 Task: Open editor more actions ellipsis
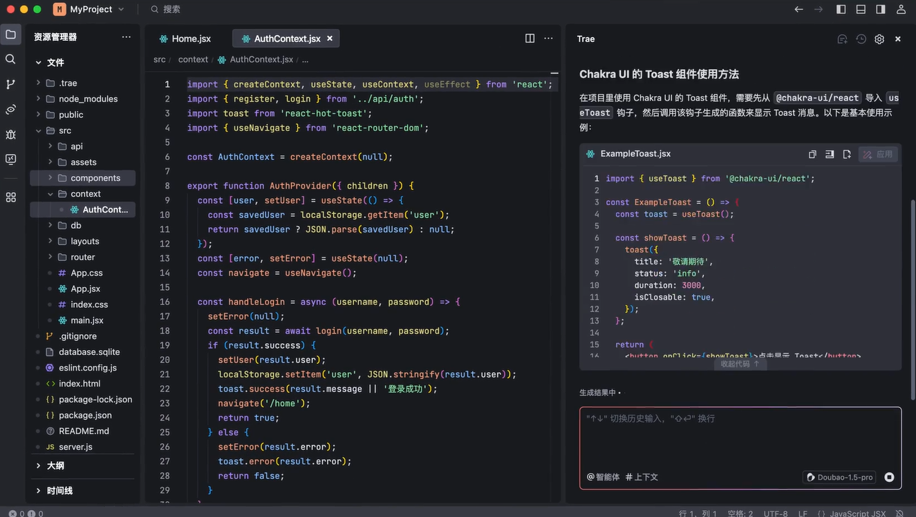[548, 39]
